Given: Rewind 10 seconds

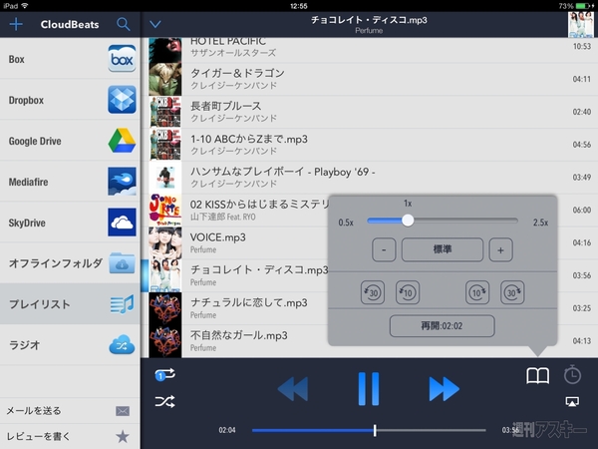Looking at the screenshot, I should (408, 292).
